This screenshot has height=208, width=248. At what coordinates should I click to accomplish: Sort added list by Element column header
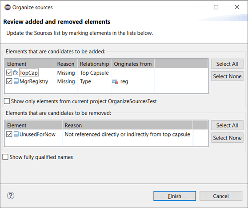30,64
